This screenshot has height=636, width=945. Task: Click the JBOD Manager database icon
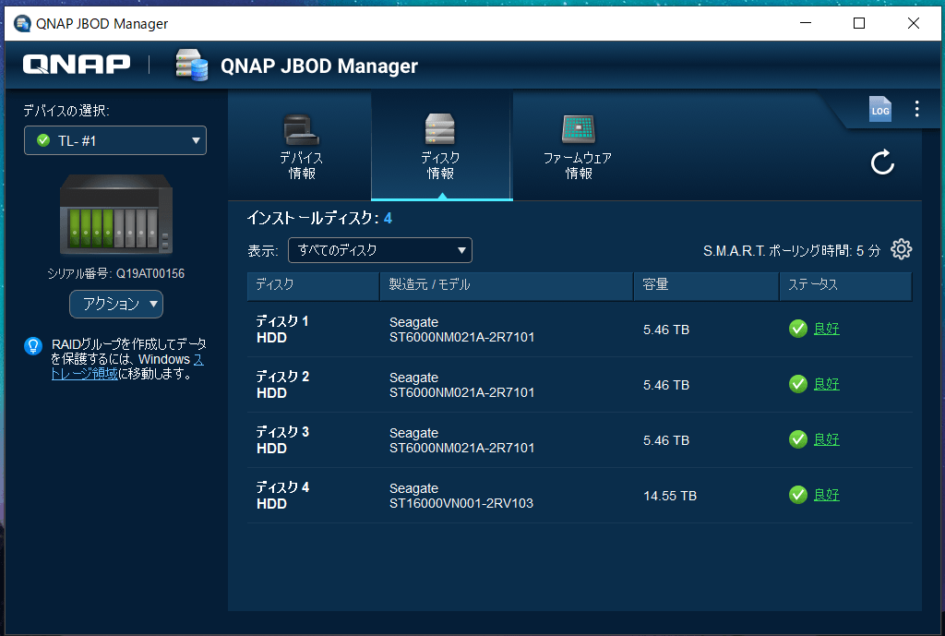pyautogui.click(x=192, y=66)
